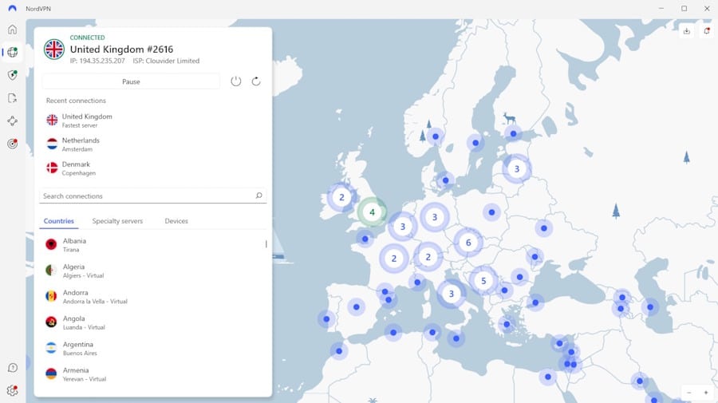The width and height of the screenshot is (718, 403).
Task: Click the Morocco server dot
Action: click(x=339, y=351)
